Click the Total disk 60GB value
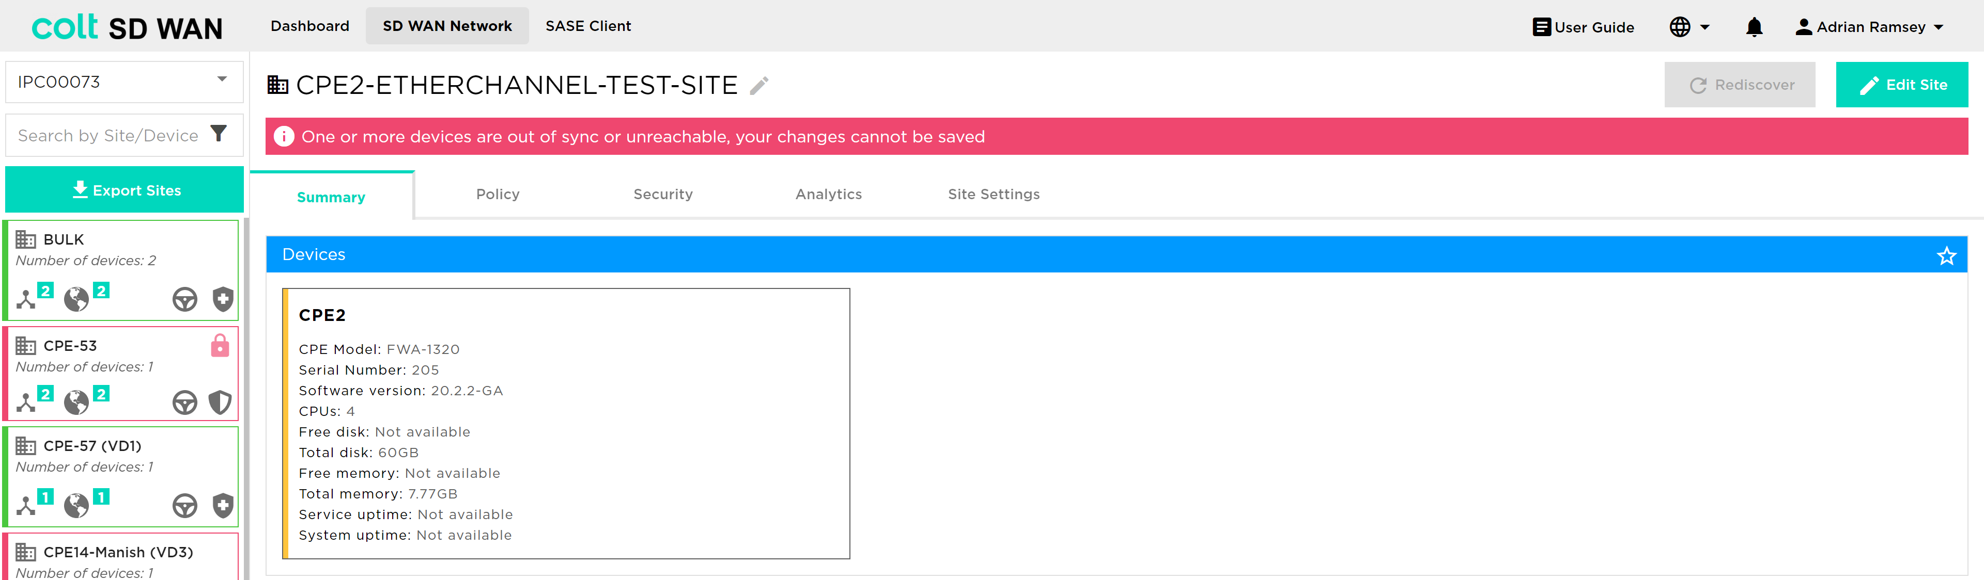 (398, 453)
